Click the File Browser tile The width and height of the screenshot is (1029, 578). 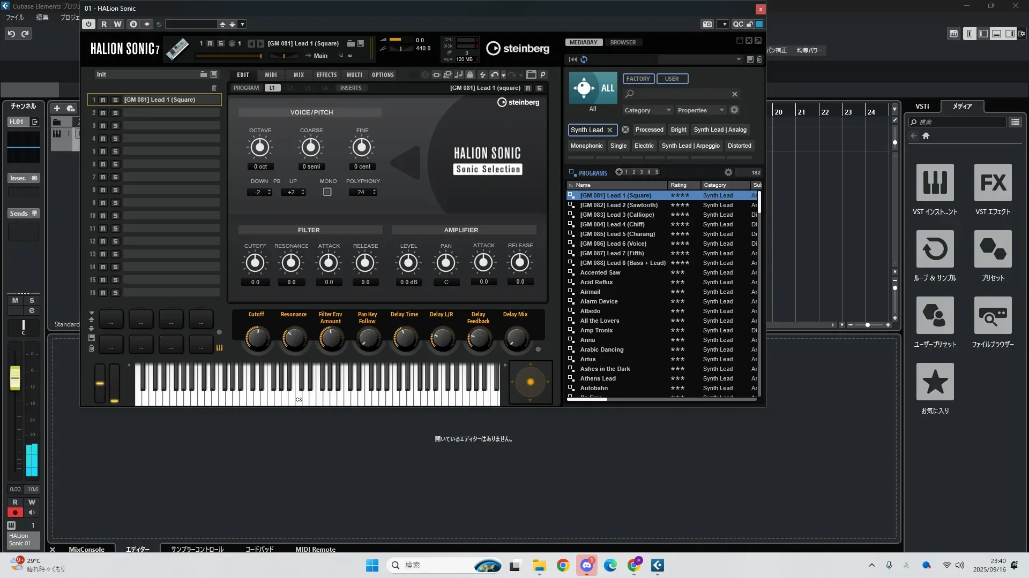tap(993, 315)
